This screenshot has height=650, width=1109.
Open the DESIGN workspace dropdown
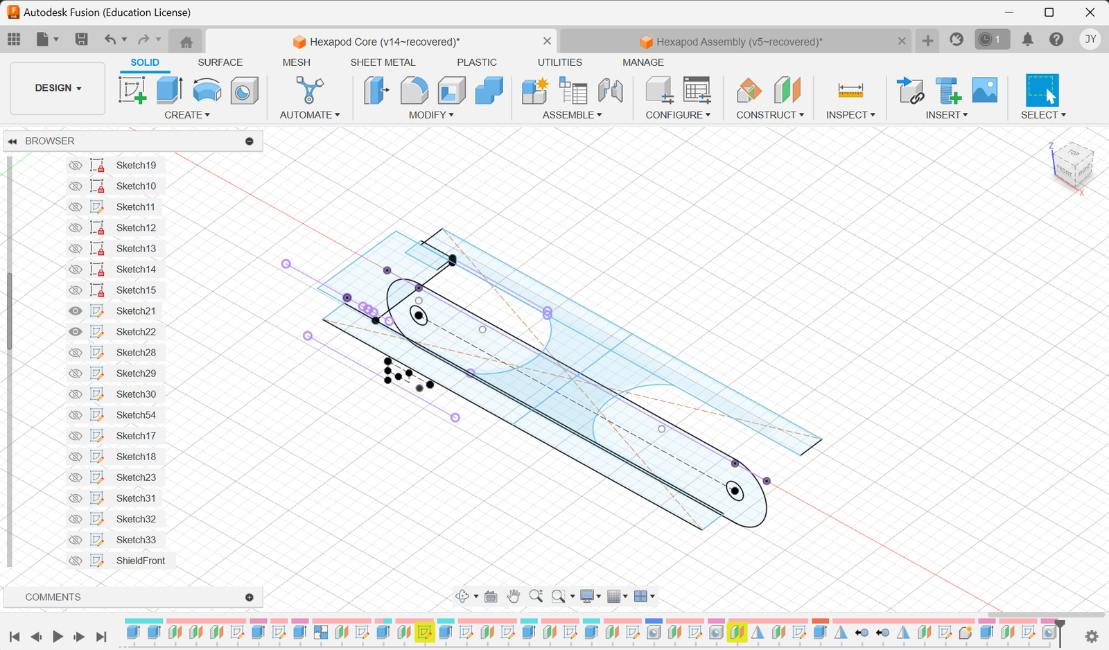click(x=57, y=88)
